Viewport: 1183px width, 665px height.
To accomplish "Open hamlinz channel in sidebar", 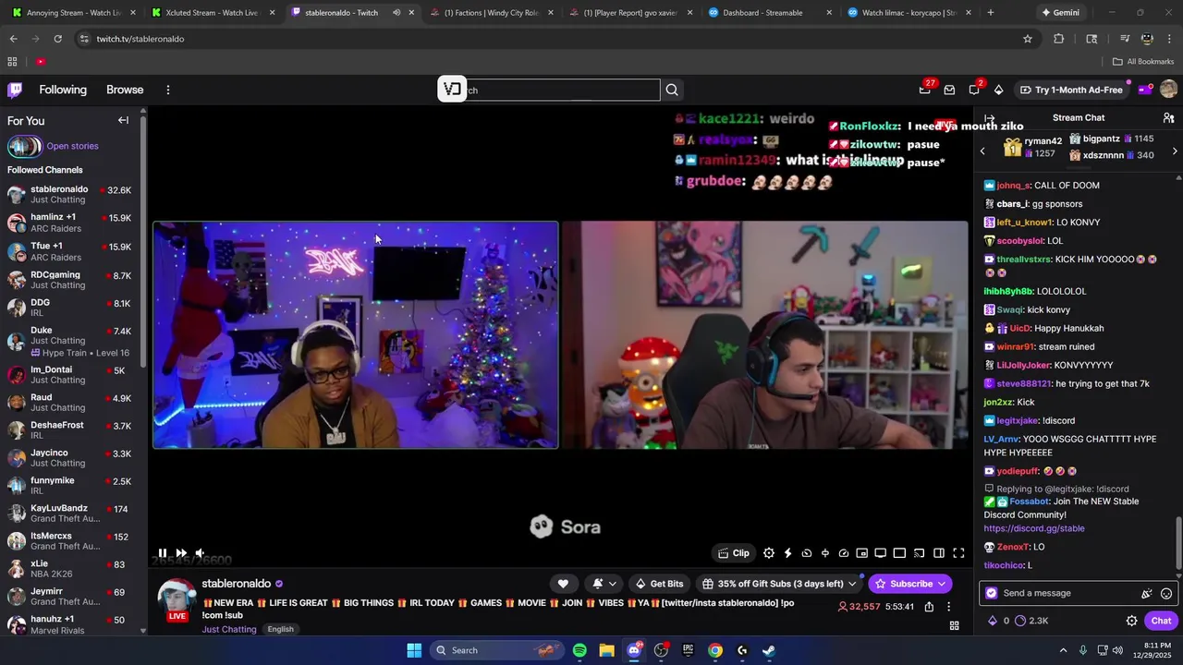I will click(72, 223).
